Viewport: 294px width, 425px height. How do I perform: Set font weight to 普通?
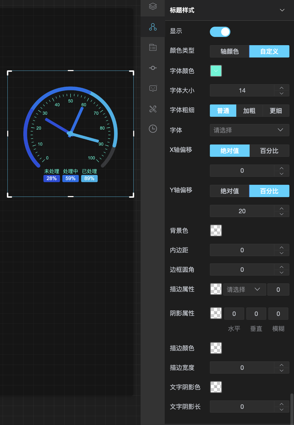223,111
